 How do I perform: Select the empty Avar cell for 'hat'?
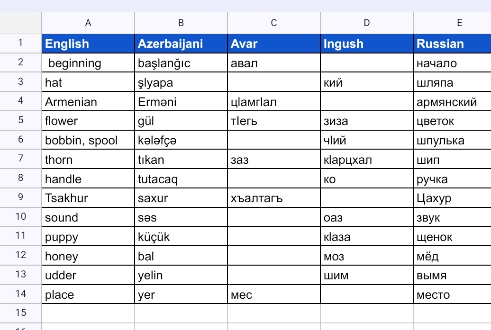coord(274,82)
